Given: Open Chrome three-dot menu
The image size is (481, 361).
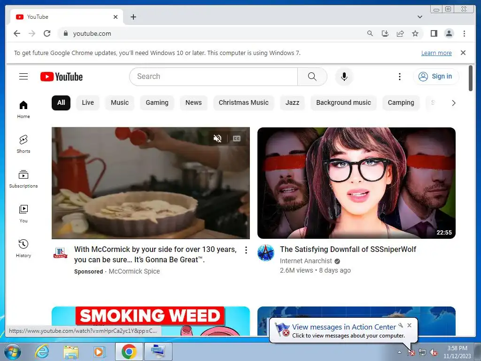Looking at the screenshot, I should click(464, 33).
